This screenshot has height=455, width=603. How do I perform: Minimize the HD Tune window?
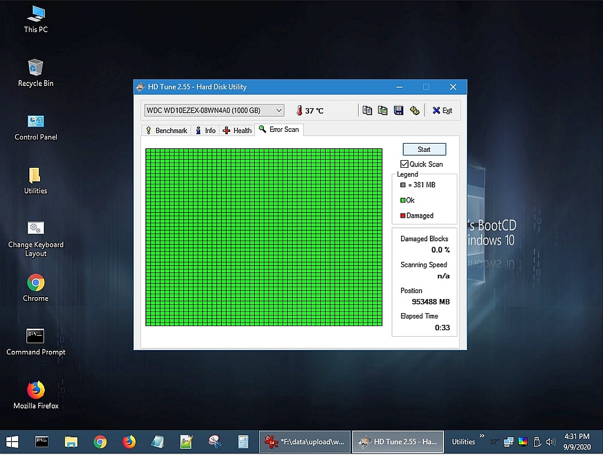pyautogui.click(x=400, y=87)
